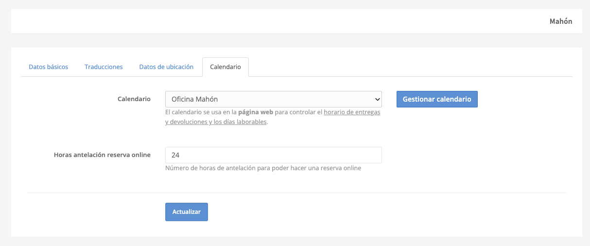This screenshot has height=246, width=590.
Task: Go to the Datos de ubicación tab
Action: pyautogui.click(x=166, y=67)
